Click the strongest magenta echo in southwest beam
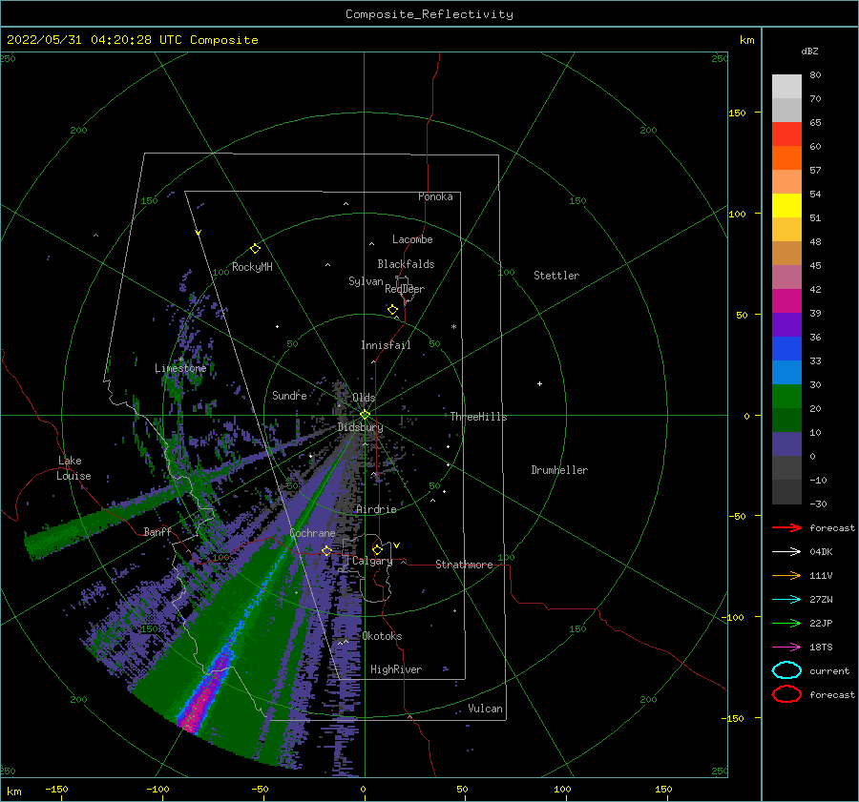859x802 pixels. pyautogui.click(x=196, y=711)
